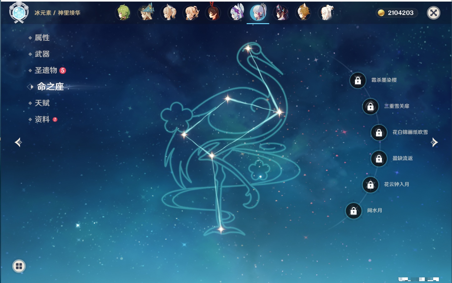Viewport: 452px width, 283px height.
Task: Go to next character with right arrow
Action: [434, 142]
